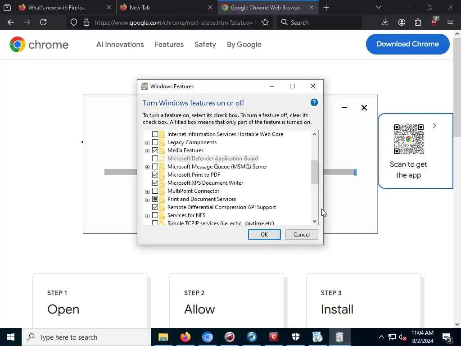Open the AI Innovations menu item
The image size is (461, 346).
point(120,45)
